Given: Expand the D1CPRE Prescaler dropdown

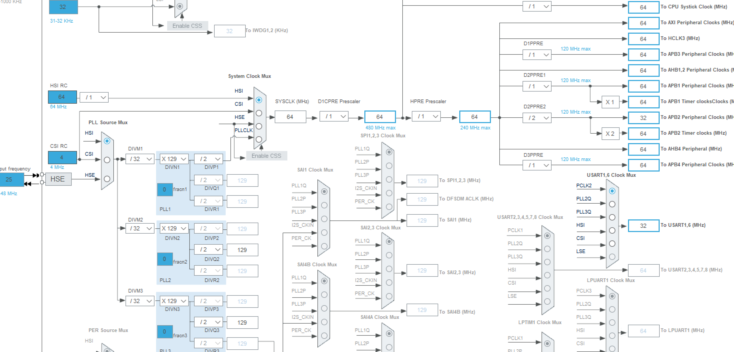Looking at the screenshot, I should coord(334,117).
